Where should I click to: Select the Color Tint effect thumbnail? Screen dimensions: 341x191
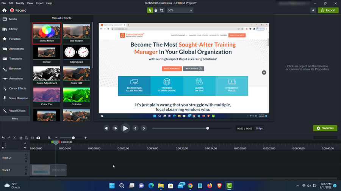[x=47, y=97]
